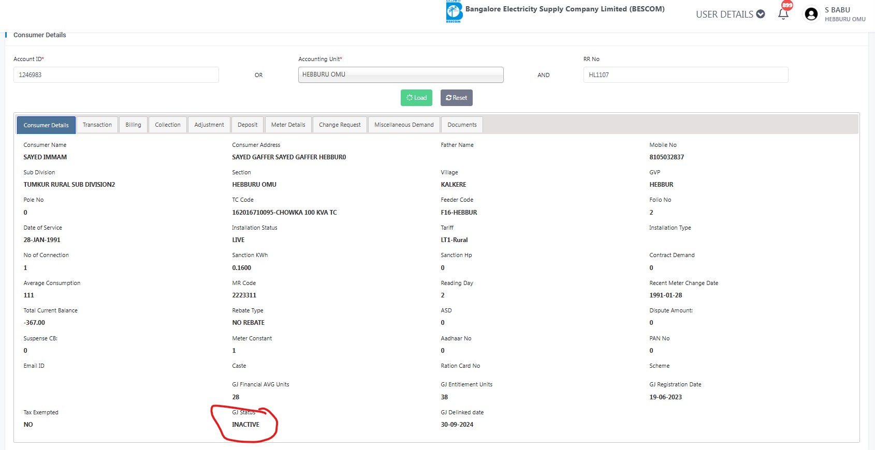The image size is (875, 450).
Task: Open the Billing tab
Action: click(133, 125)
